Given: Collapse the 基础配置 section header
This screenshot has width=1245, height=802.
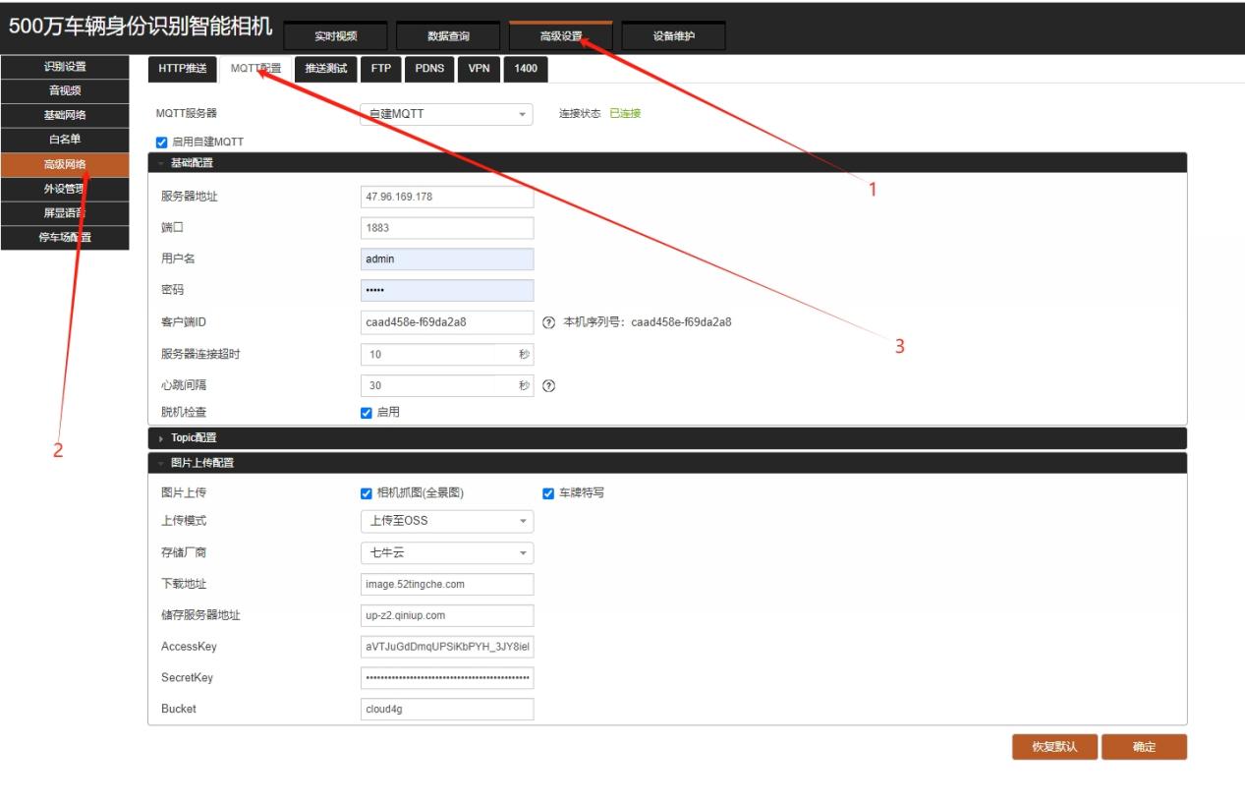Looking at the screenshot, I should point(667,162).
